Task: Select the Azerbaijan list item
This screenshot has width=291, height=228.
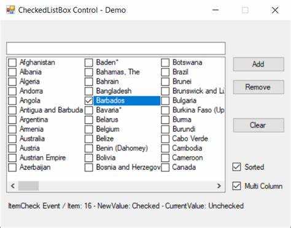Action: [x=35, y=167]
